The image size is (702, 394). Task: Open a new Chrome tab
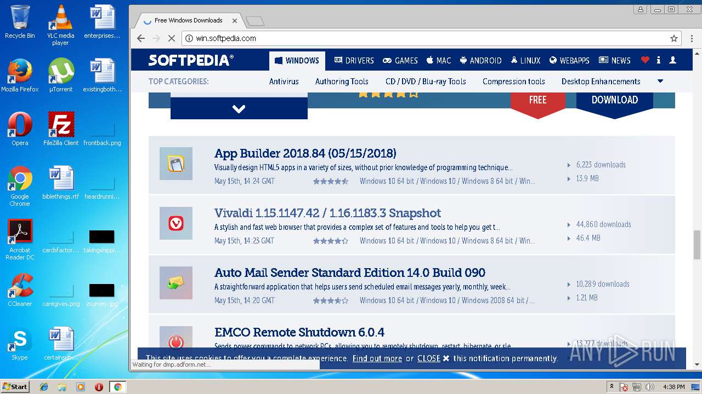(255, 21)
